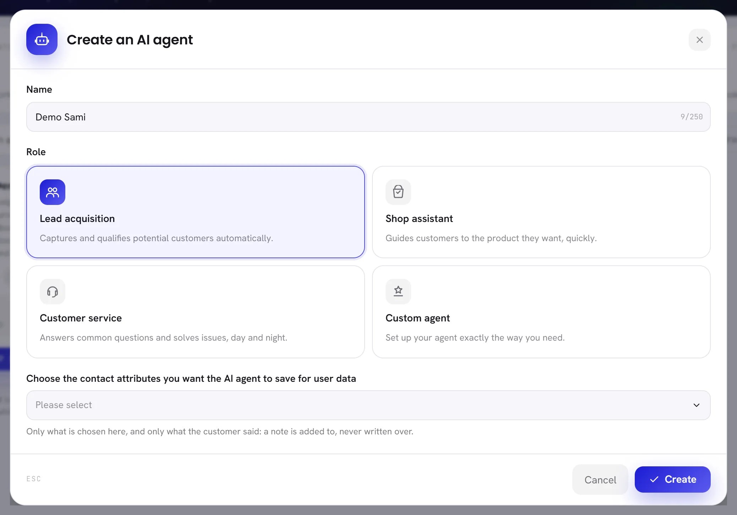Click 'Guides customers to the product they want, quickly.'
Viewport: 737px width, 515px height.
pos(491,238)
